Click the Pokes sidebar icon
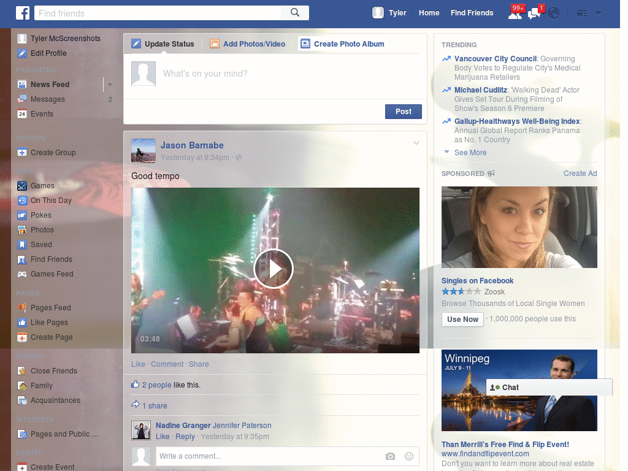This screenshot has width=628, height=471. tap(22, 215)
